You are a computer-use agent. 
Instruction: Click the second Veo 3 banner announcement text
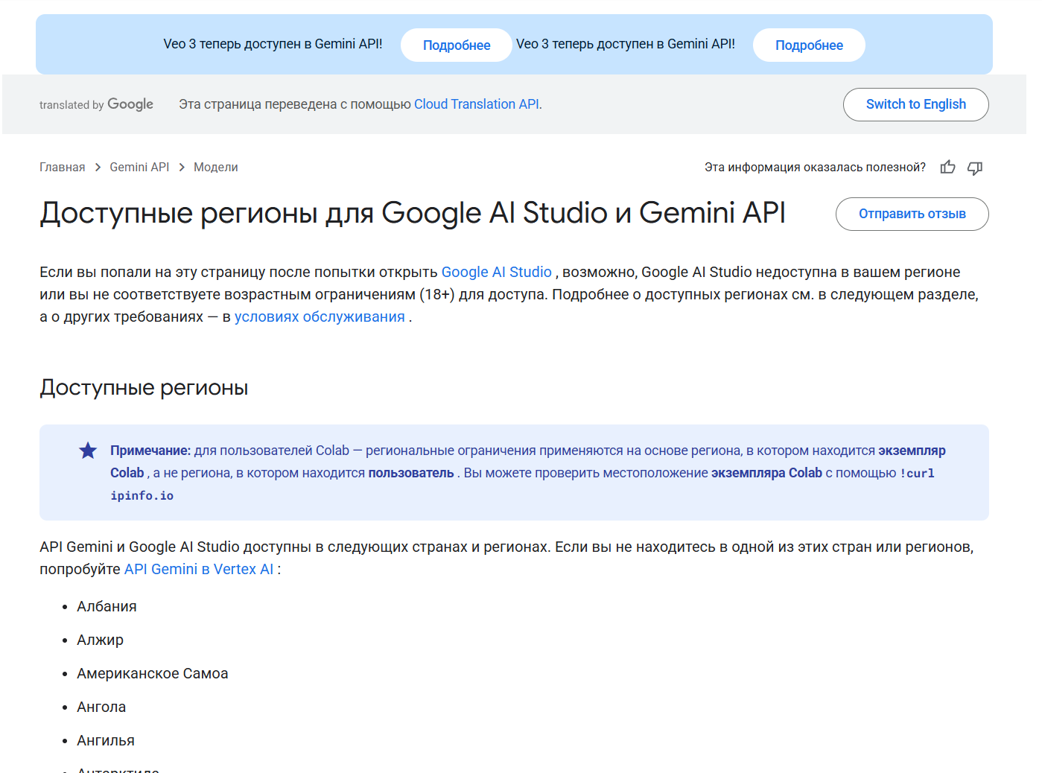pos(626,44)
